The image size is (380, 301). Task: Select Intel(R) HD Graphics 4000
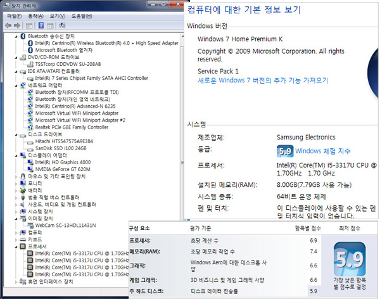point(63,162)
